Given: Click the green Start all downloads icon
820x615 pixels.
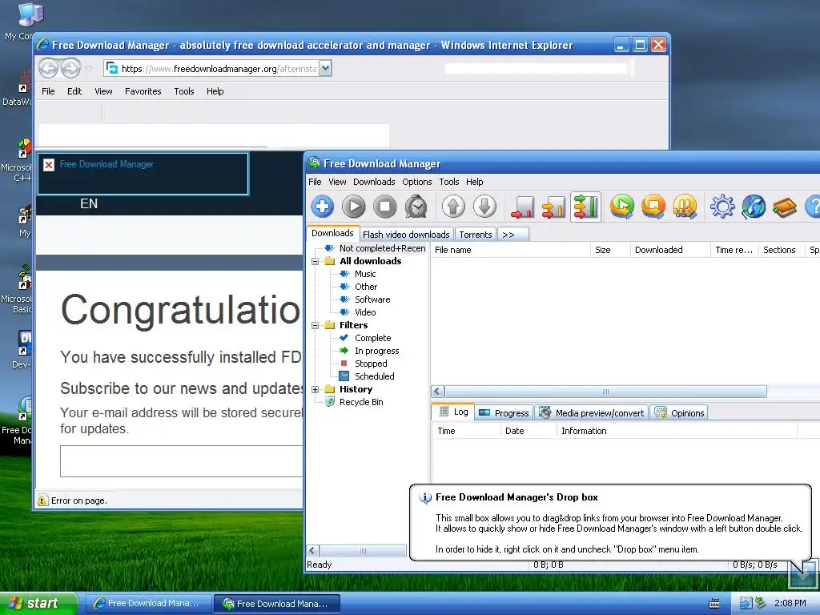Looking at the screenshot, I should tap(621, 207).
